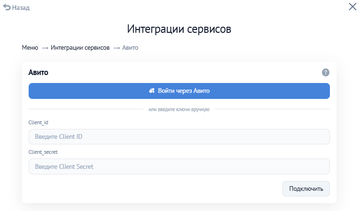
Task: Focus the Введите Client Secret field
Action: pyautogui.click(x=179, y=166)
